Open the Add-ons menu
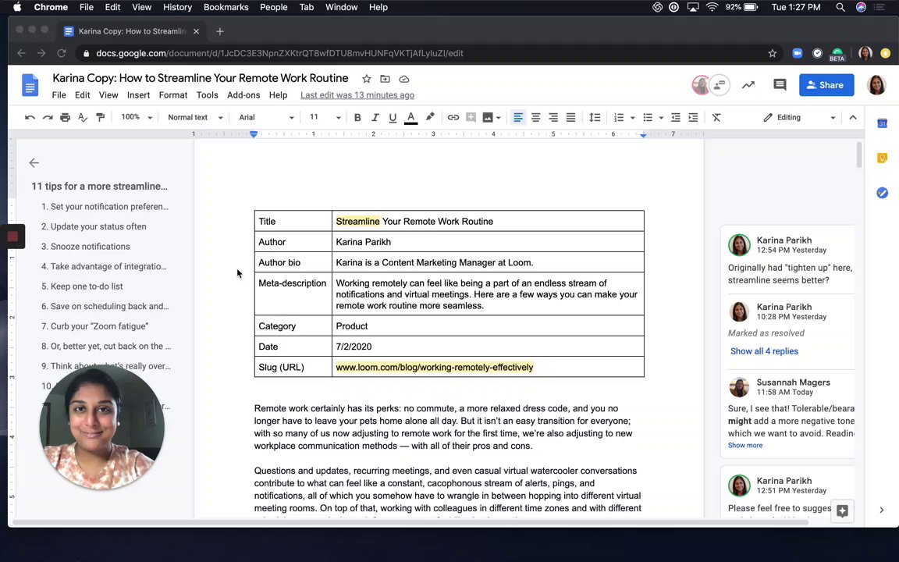 [x=243, y=95]
